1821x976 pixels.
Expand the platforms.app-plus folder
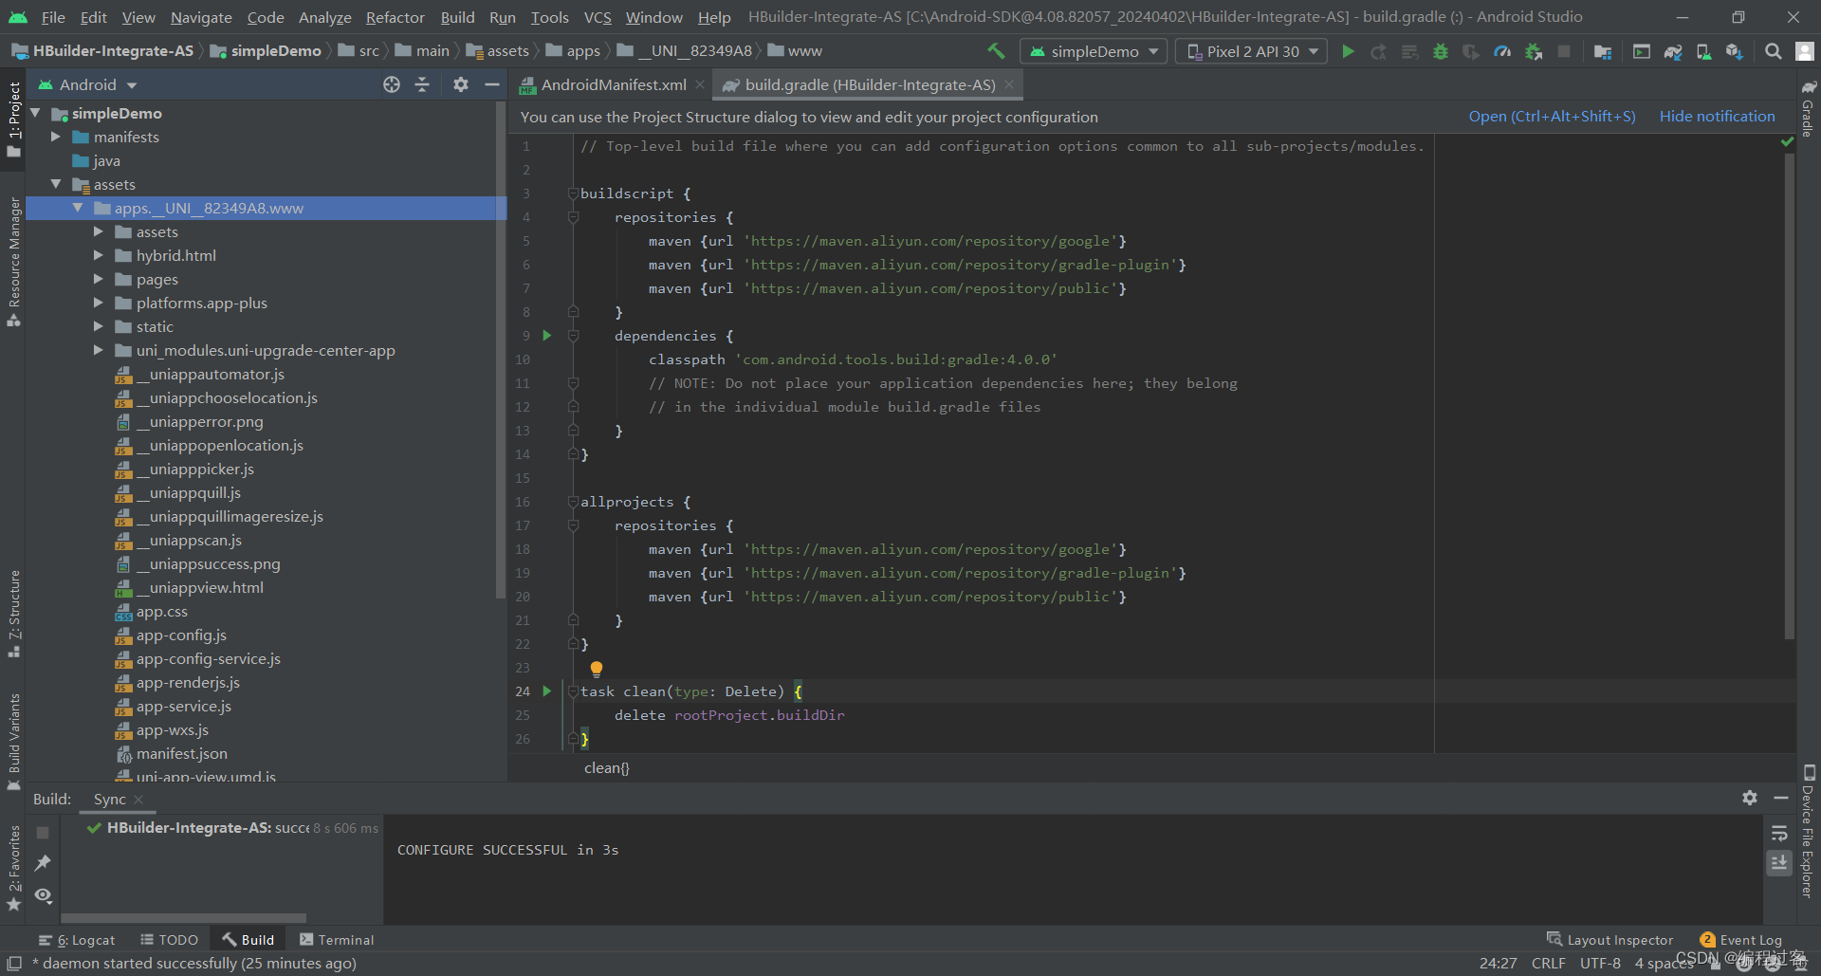point(99,303)
